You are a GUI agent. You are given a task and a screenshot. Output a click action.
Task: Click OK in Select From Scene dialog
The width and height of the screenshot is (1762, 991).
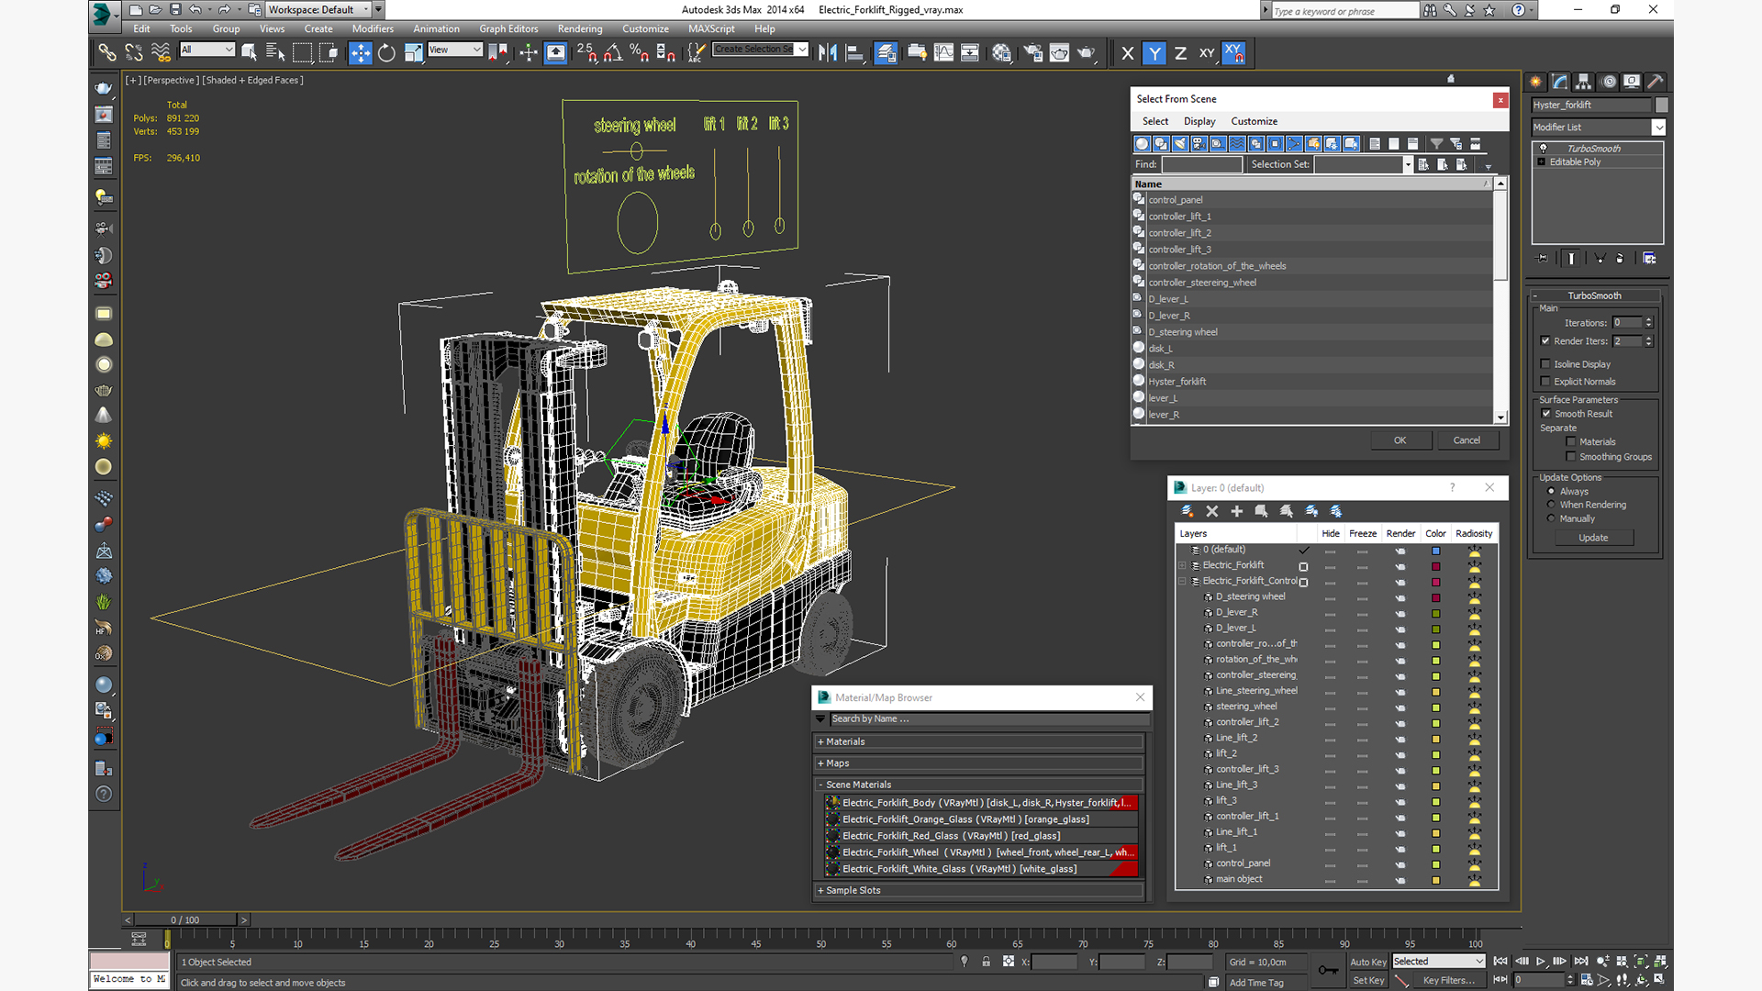1400,440
